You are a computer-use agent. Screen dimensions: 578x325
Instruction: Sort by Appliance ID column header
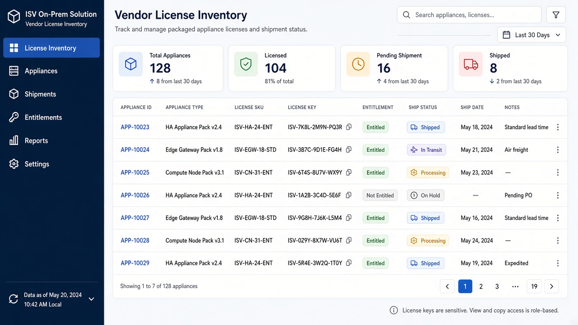click(136, 107)
